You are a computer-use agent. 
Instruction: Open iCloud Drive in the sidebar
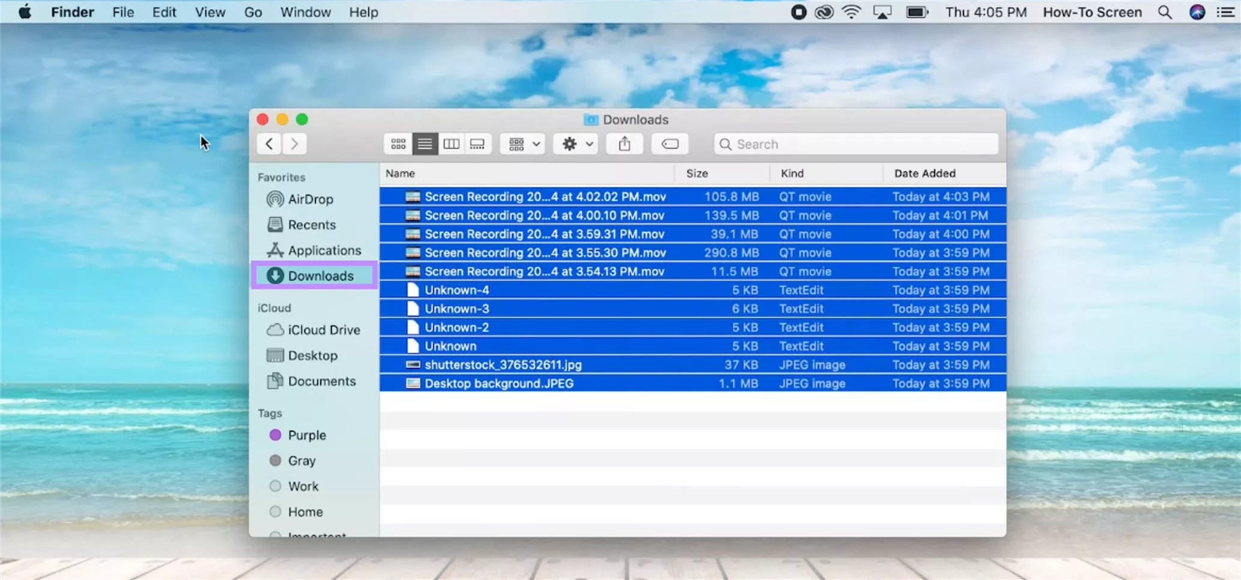(x=324, y=330)
